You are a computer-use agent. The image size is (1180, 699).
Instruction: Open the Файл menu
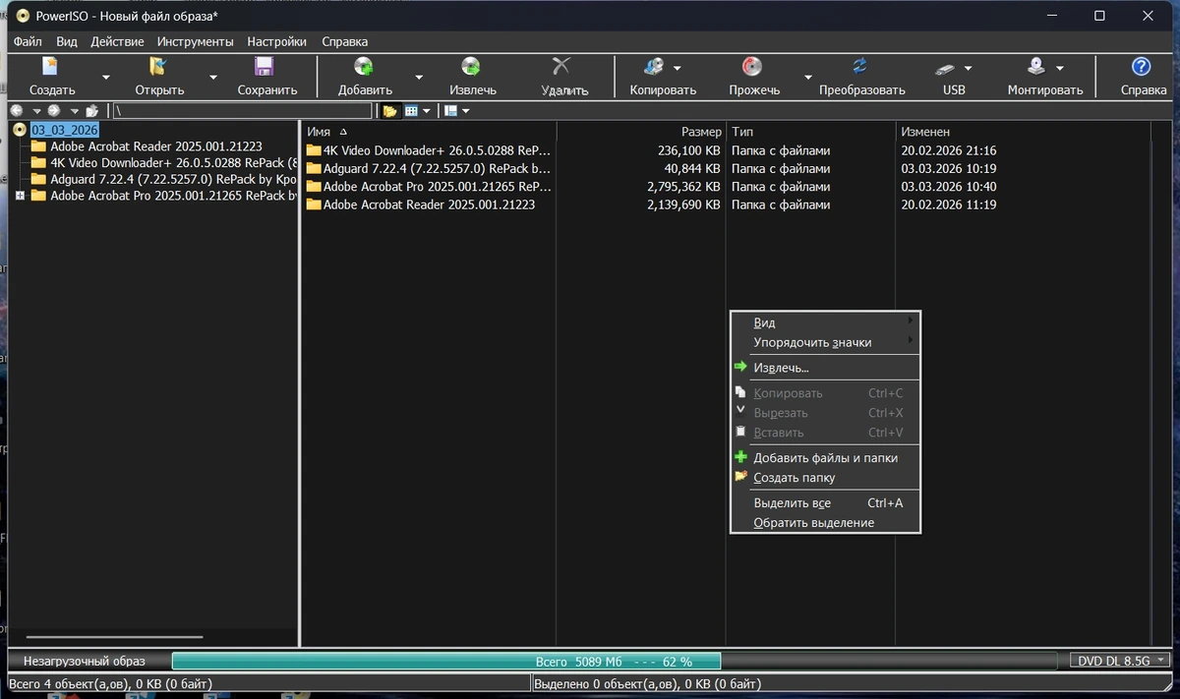[28, 41]
